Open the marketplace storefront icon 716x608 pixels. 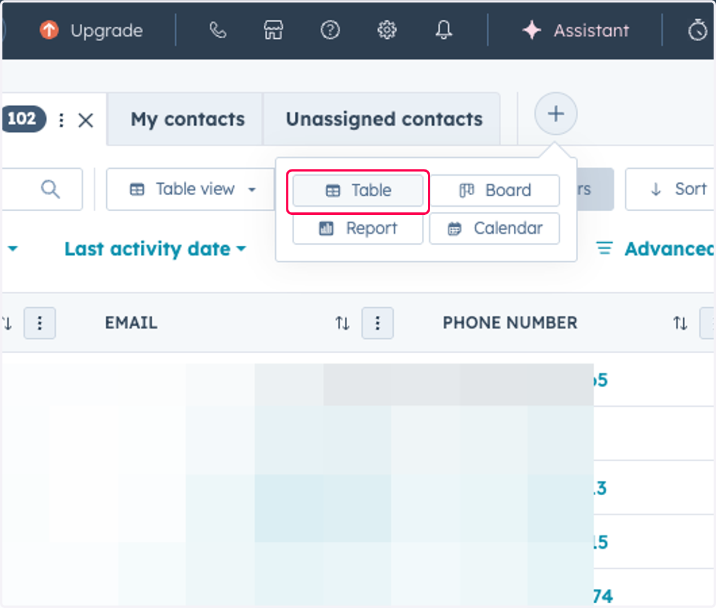click(273, 30)
